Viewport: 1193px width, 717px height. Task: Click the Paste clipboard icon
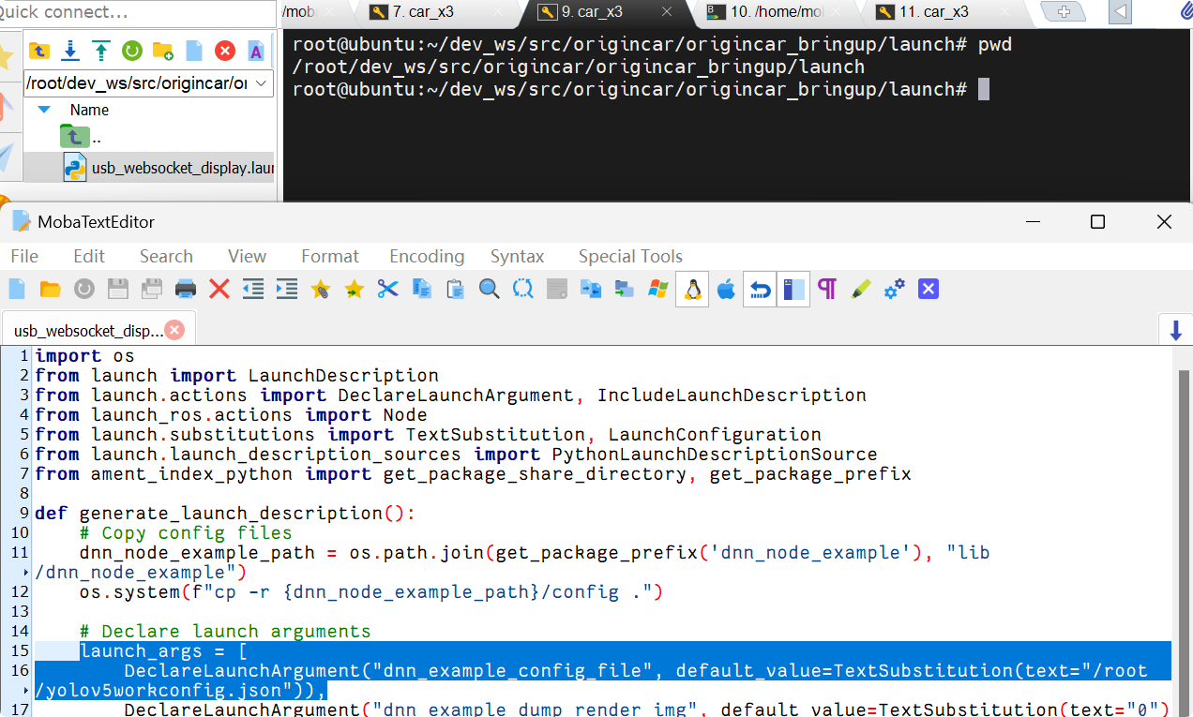tap(456, 289)
